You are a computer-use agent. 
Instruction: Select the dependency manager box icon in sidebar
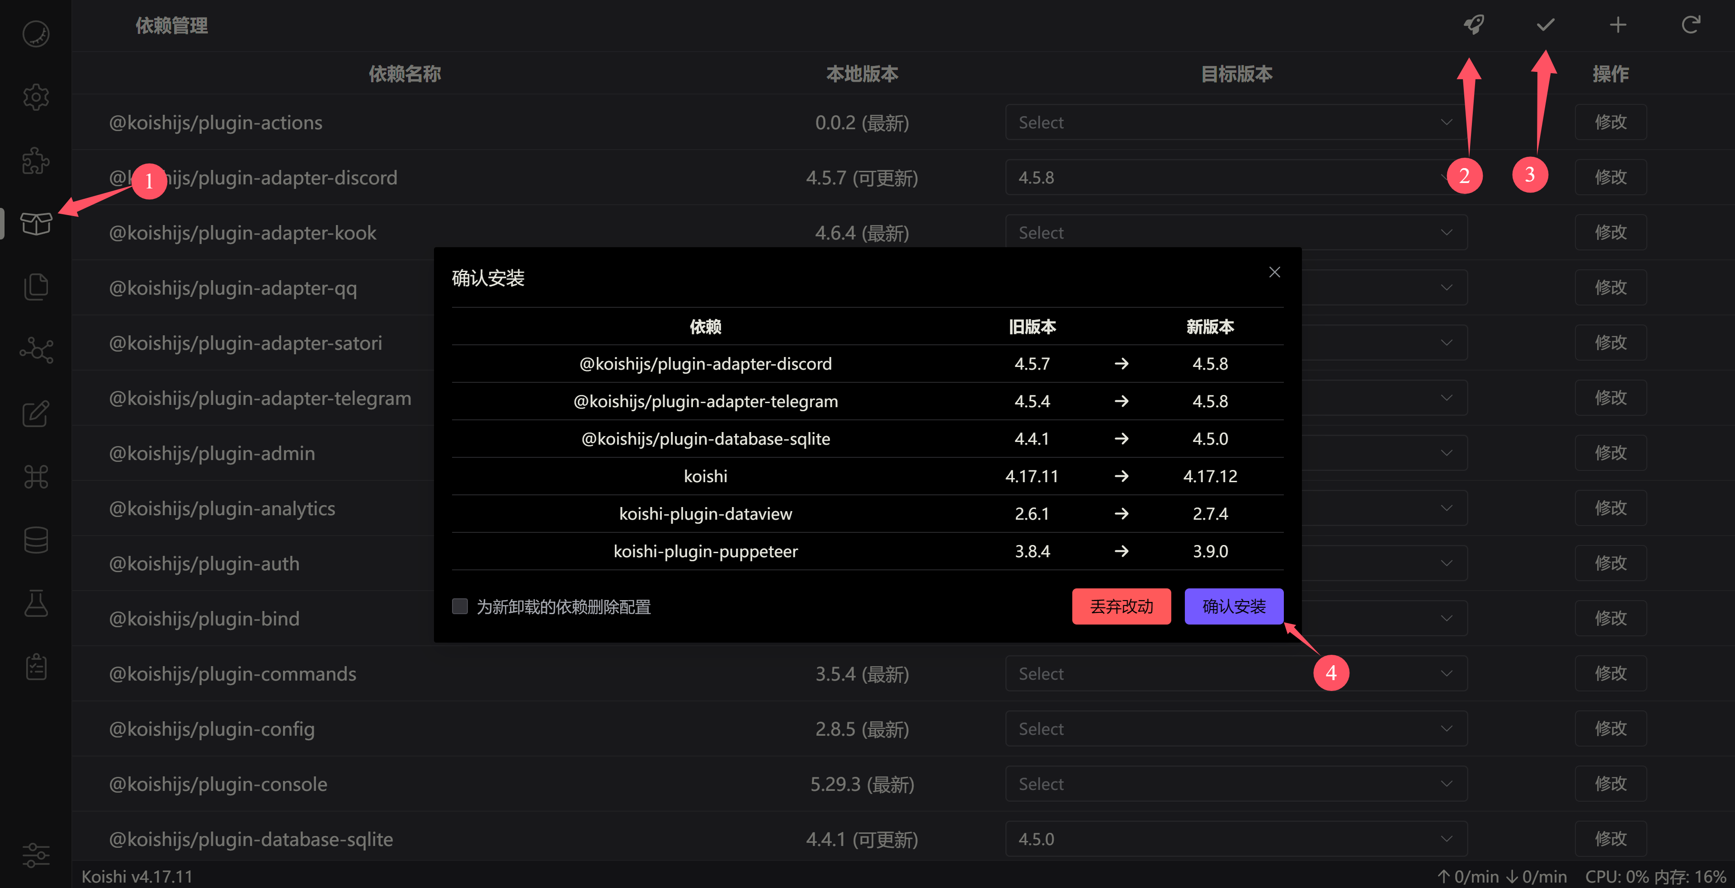click(x=37, y=224)
